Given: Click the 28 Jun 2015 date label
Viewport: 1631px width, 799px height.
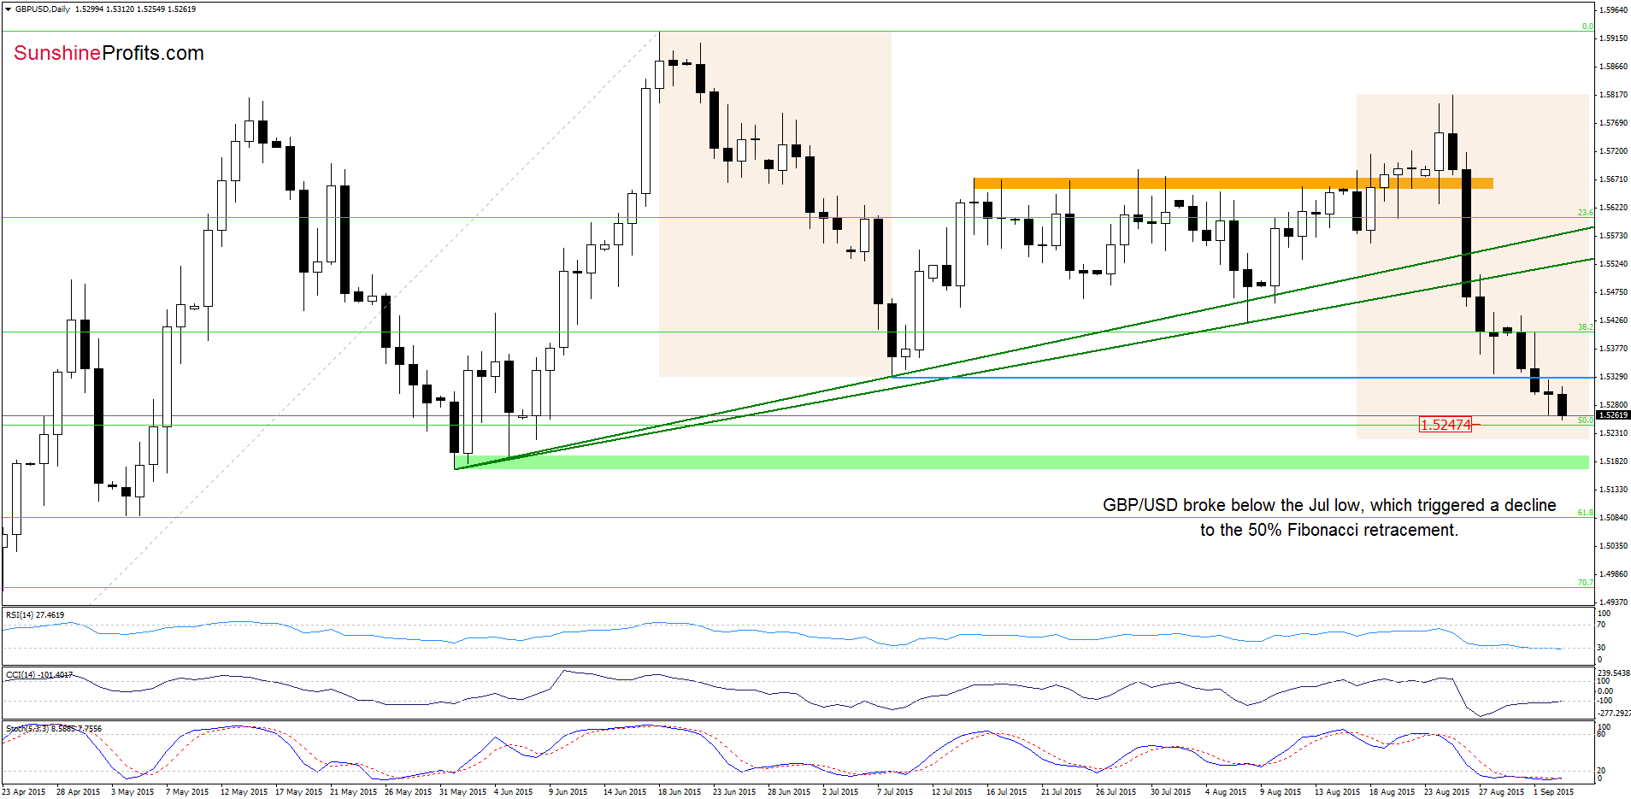Looking at the screenshot, I should point(789,792).
